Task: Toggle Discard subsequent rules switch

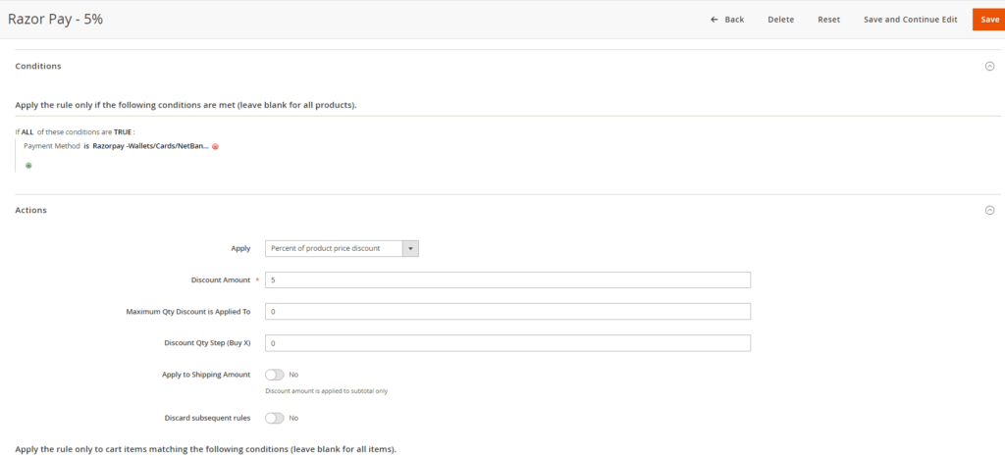Action: [x=275, y=418]
